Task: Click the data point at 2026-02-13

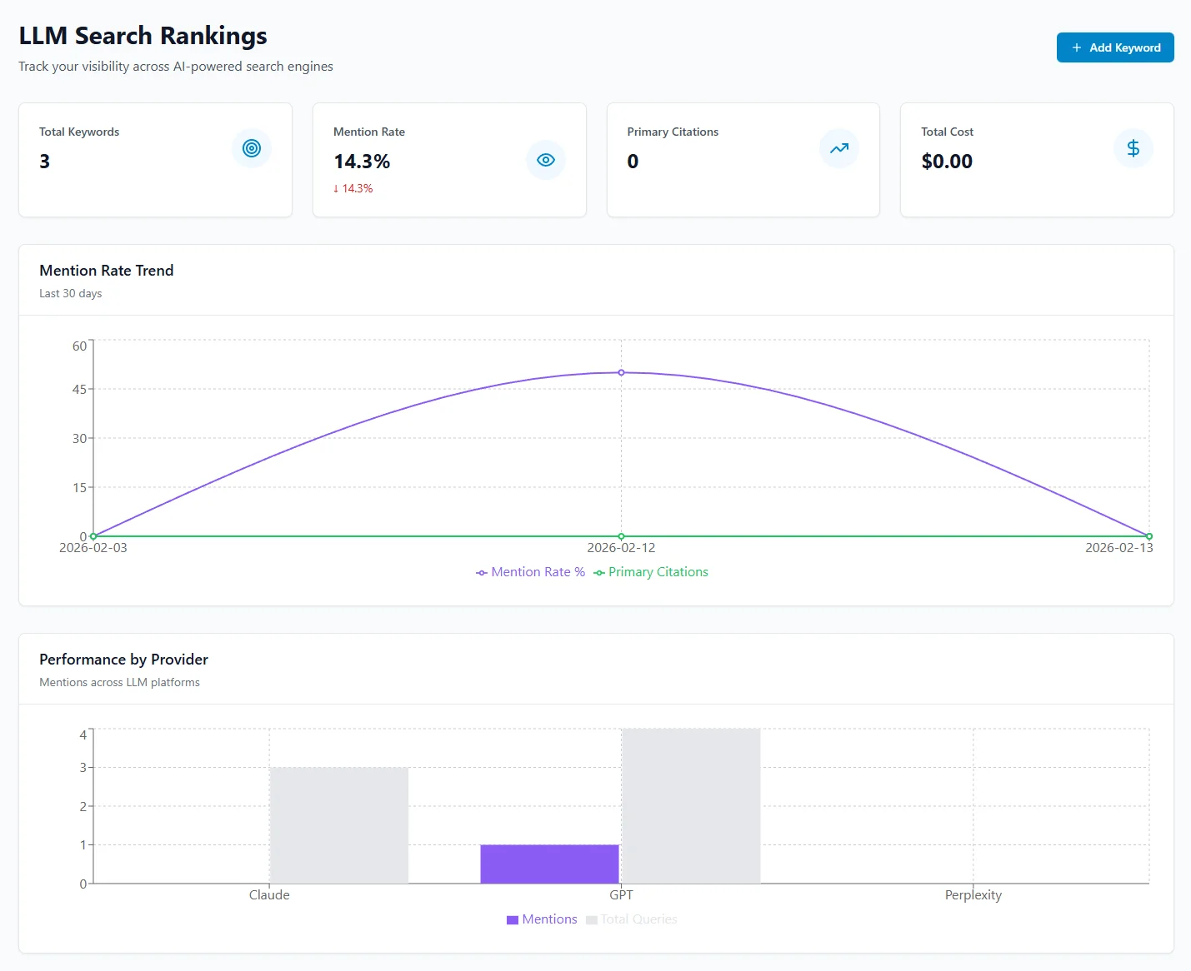Action: [1149, 536]
